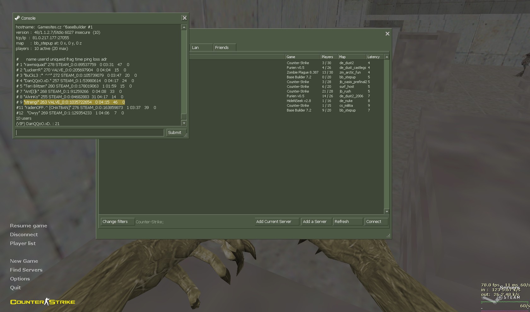Image resolution: width=530 pixels, height=312 pixels.
Task: Click console scrollbar down arrow
Action: point(184,123)
